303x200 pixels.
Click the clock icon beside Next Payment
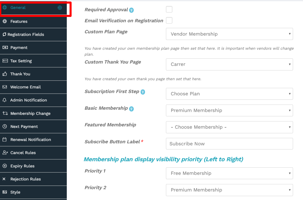point(5,127)
